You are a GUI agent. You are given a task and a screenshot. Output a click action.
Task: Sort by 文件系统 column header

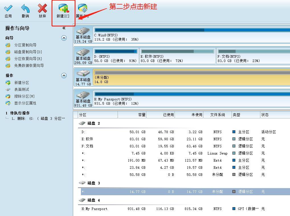pyautogui.click(x=218, y=115)
